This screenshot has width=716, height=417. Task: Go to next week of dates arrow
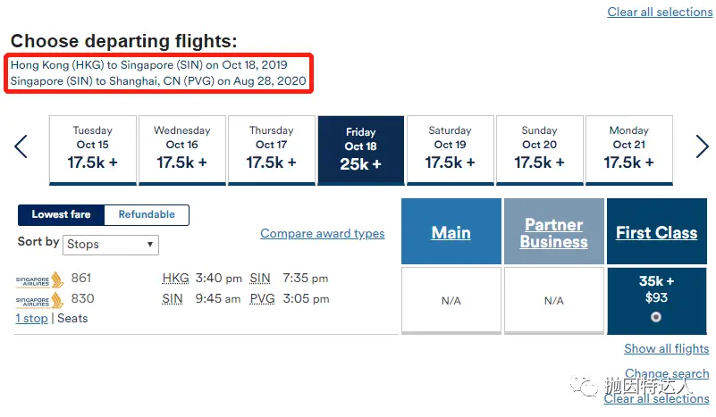[702, 147]
